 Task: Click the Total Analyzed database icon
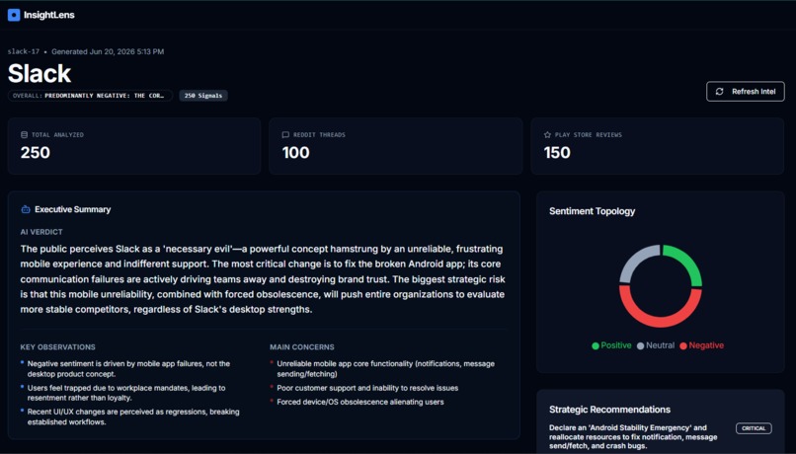pyautogui.click(x=24, y=135)
